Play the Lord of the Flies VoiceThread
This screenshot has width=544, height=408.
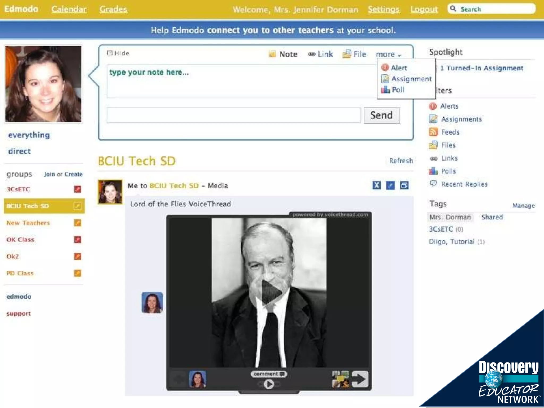coord(269,292)
